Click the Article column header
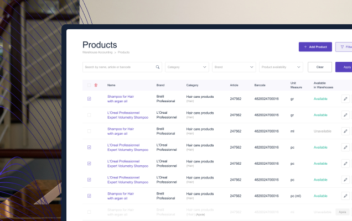The image size is (352, 221). [x=234, y=85]
